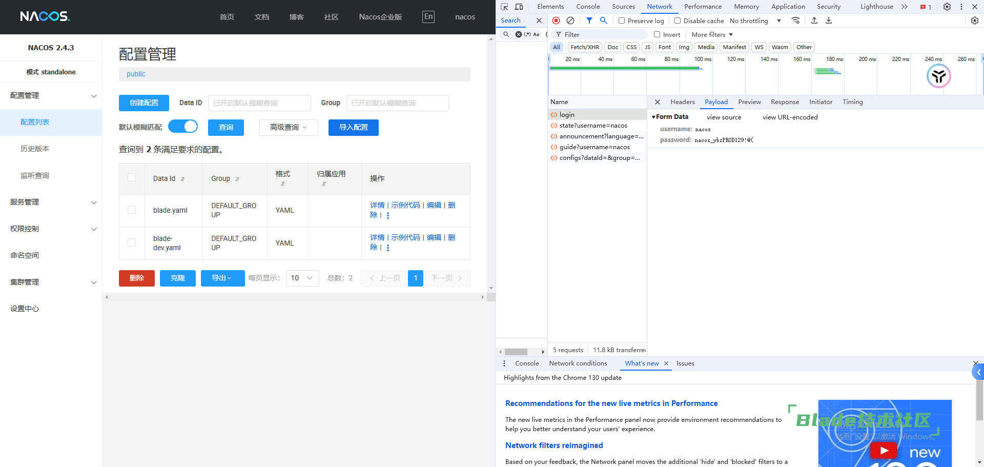The height and width of the screenshot is (467, 984).
Task: Click the export HAR download icon
Action: [x=829, y=21]
